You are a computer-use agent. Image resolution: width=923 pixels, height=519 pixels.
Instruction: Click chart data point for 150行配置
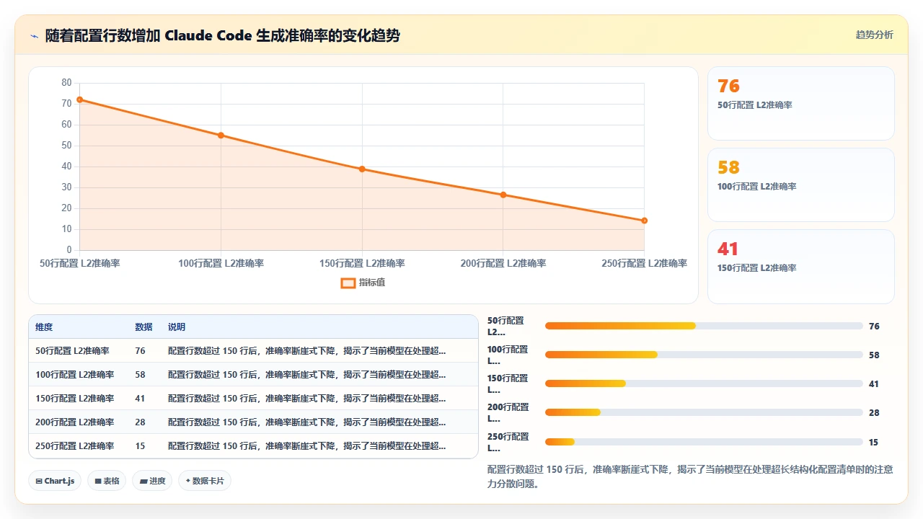click(x=362, y=169)
